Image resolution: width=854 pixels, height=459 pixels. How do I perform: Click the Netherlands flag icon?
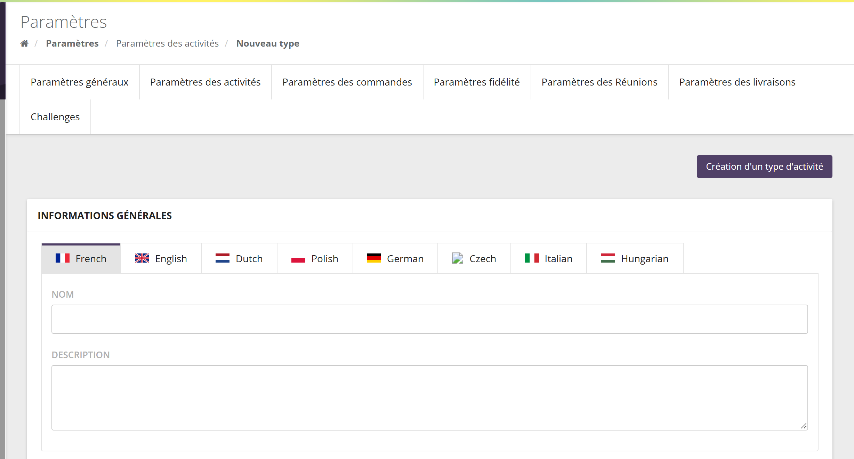[x=223, y=258]
